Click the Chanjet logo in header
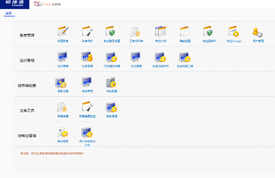 pyautogui.click(x=14, y=4)
